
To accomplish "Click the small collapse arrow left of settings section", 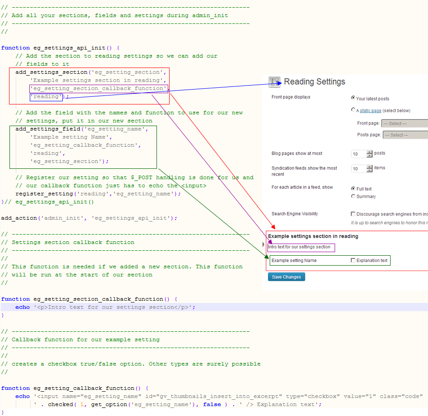I will click(264, 244).
